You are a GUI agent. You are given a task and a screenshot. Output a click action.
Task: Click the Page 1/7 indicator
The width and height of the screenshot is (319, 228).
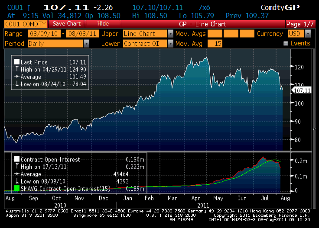click(300, 24)
